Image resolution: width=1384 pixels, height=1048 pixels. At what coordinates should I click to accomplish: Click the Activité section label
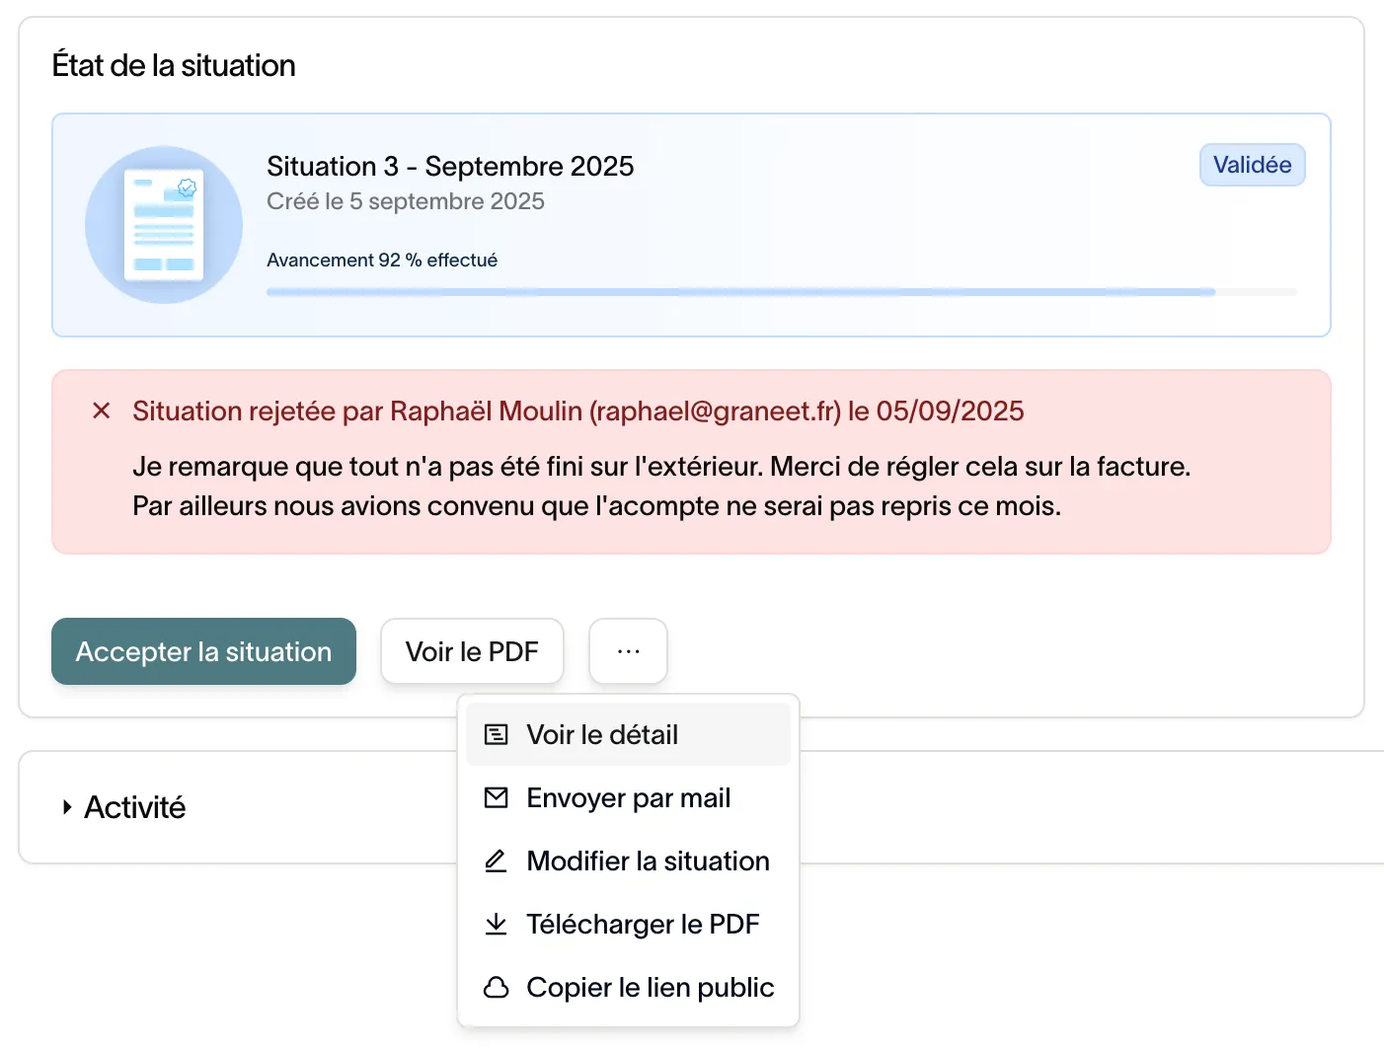[x=135, y=807]
